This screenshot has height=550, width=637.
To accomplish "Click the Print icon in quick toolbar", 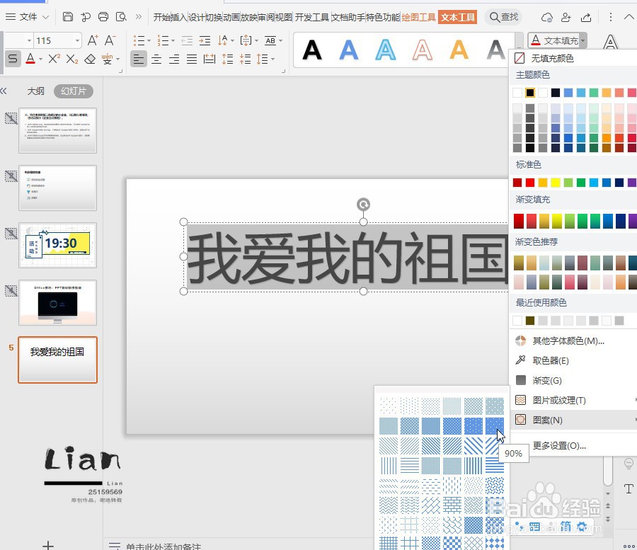I will click(x=103, y=17).
